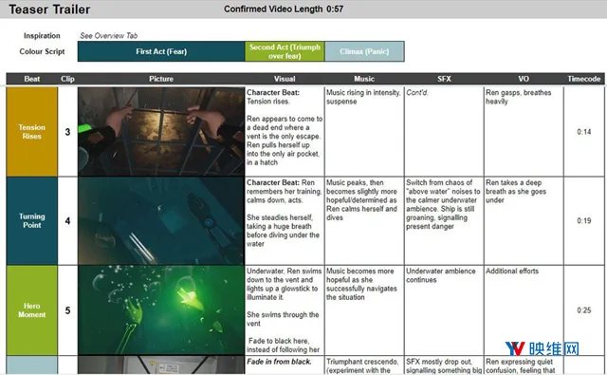This screenshot has height=375, width=607.
Task: Click the 'Turning Point' beat cell
Action: [x=31, y=221]
